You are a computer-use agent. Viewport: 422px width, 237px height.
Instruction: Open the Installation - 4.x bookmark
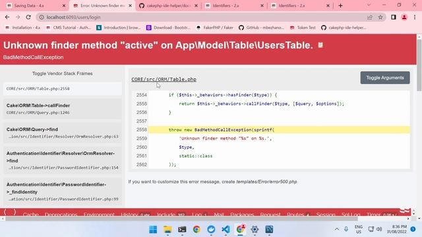coord(23,28)
